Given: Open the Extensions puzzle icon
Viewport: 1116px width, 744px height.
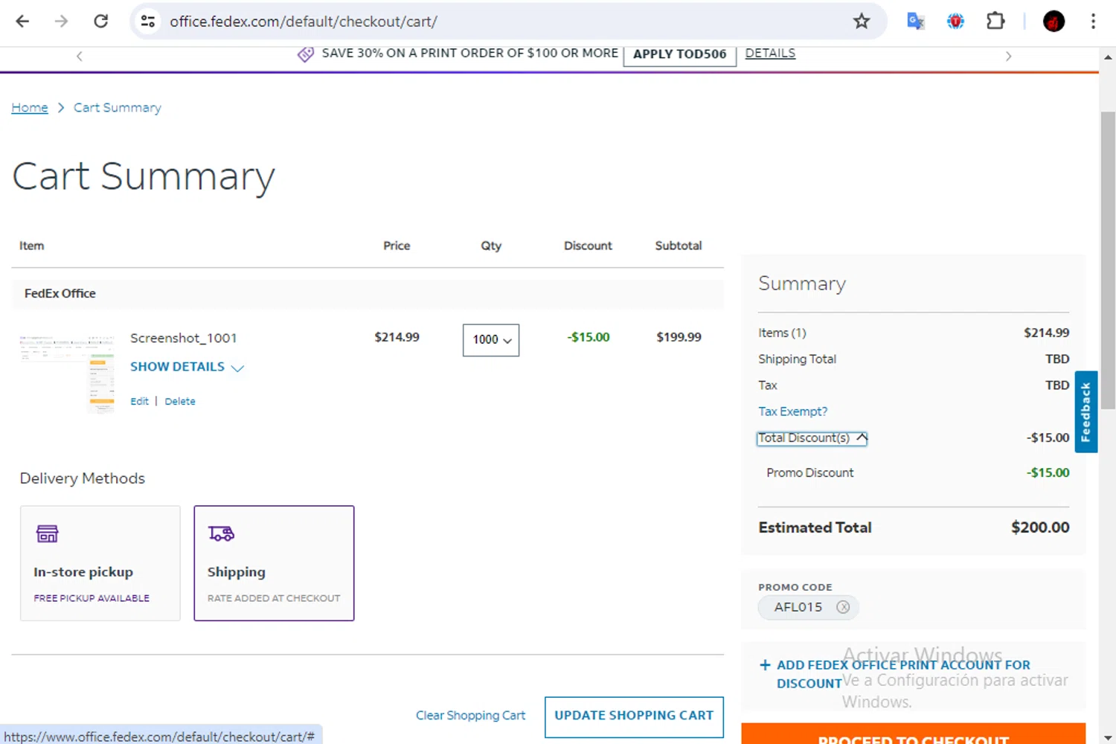Looking at the screenshot, I should click(x=995, y=22).
